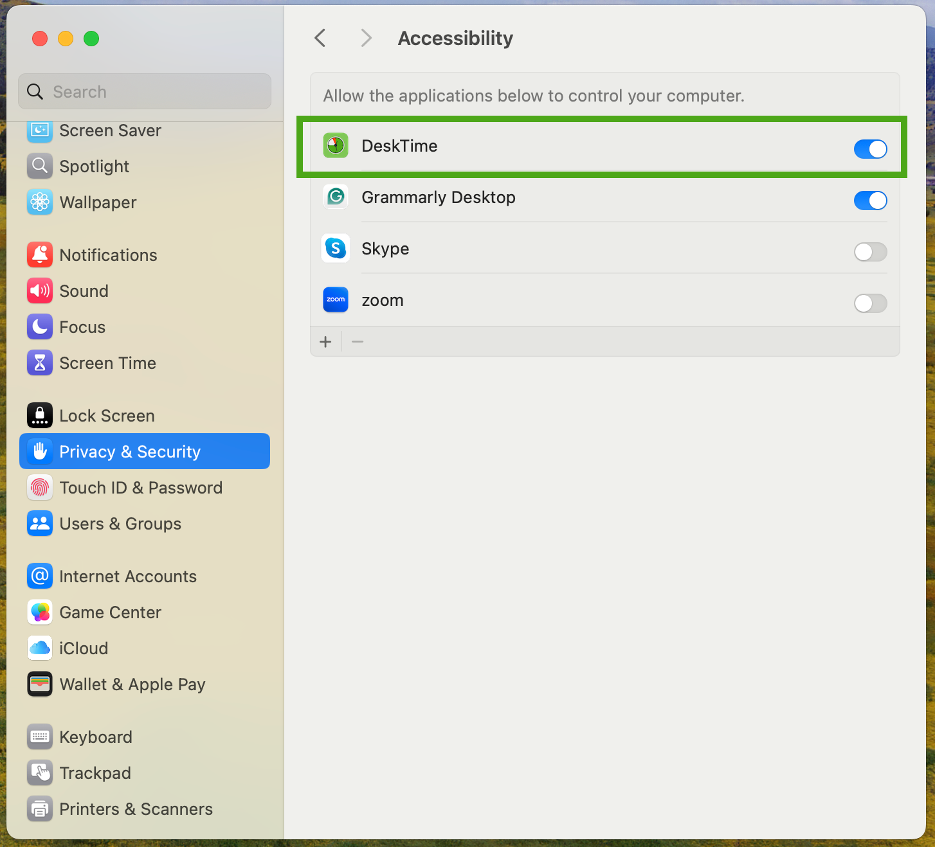Click the DeskTime app icon
Screen dimensions: 935x847
point(335,146)
